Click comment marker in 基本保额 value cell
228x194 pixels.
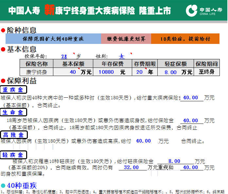[x=79, y=68]
